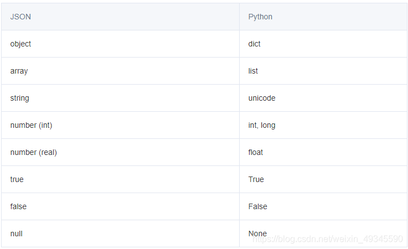Select the "float" cell
This screenshot has height=249, width=408.
(256, 152)
